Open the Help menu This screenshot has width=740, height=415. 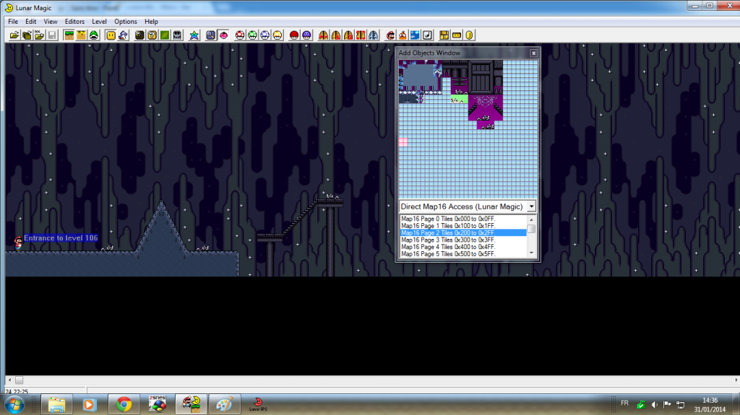151,22
